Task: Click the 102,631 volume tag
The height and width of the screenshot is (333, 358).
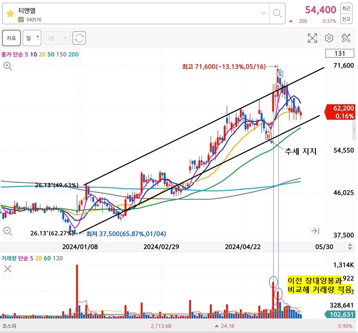Action: point(340,314)
